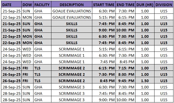Click the 6:15: PM SCRIMMAGE 2 start time
This screenshot has width=174, height=103.
point(104,68)
